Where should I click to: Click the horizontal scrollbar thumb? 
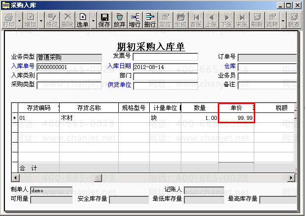point(98,178)
